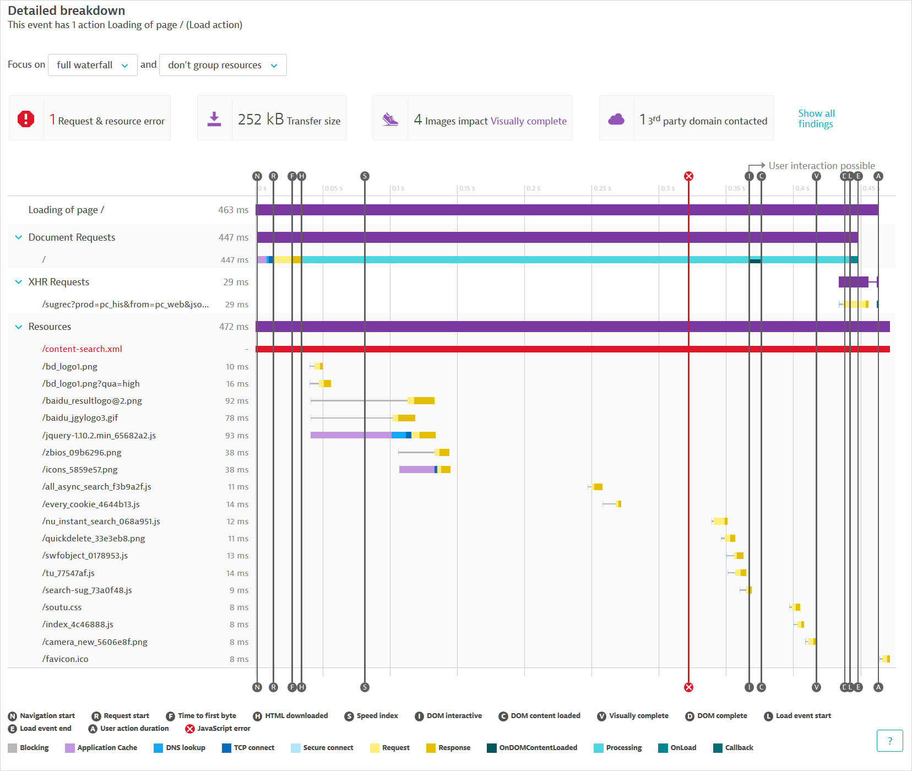Click the top DOM interactive I marker
912x771 pixels.
749,176
